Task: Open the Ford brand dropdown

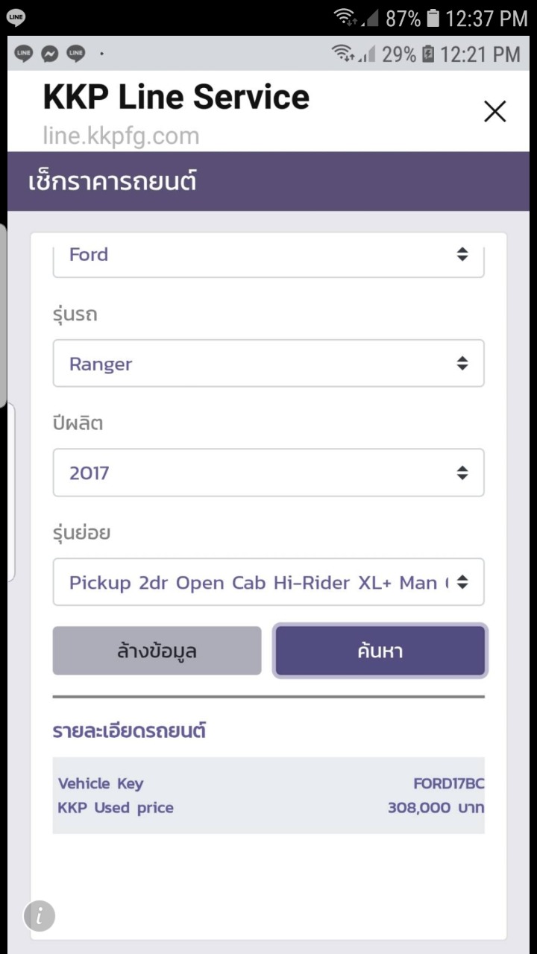Action: (x=268, y=255)
